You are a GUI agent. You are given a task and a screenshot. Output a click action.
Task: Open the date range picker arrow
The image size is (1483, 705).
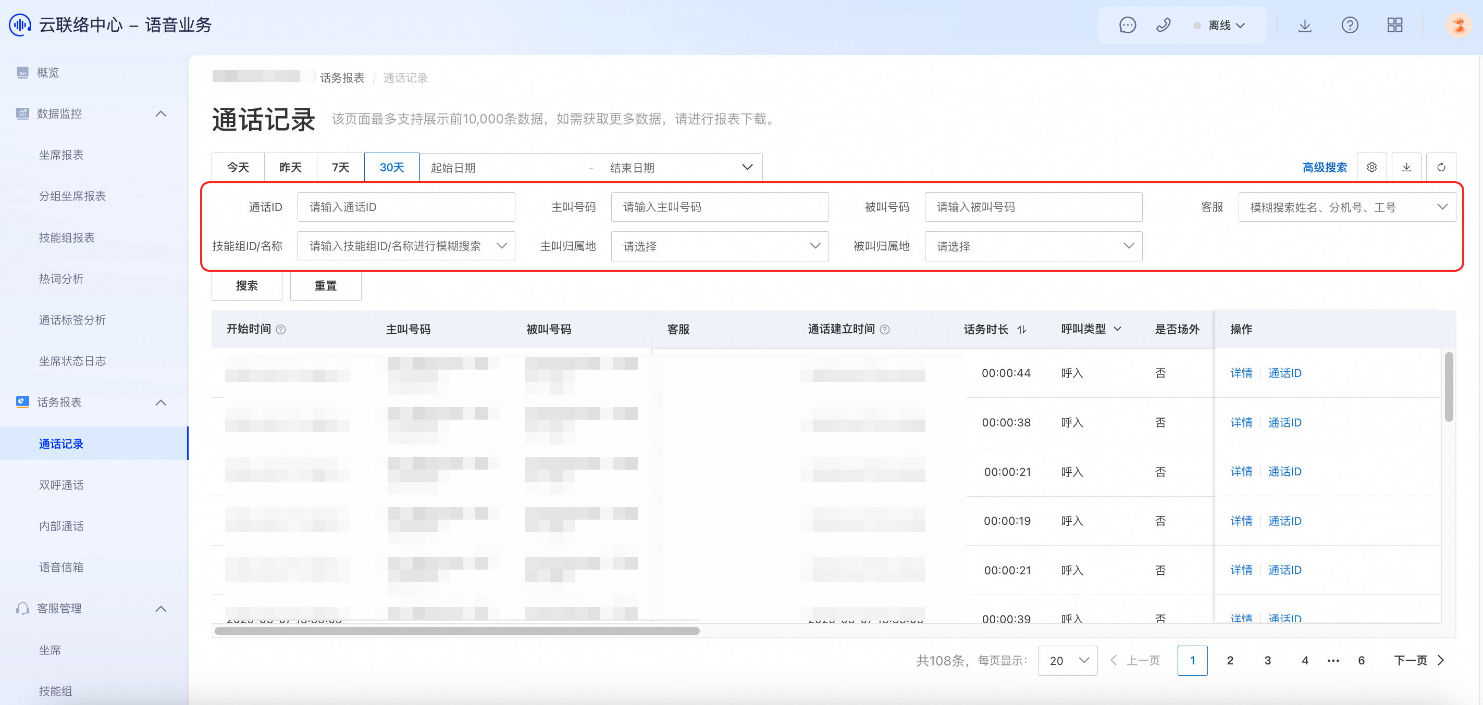click(x=747, y=167)
